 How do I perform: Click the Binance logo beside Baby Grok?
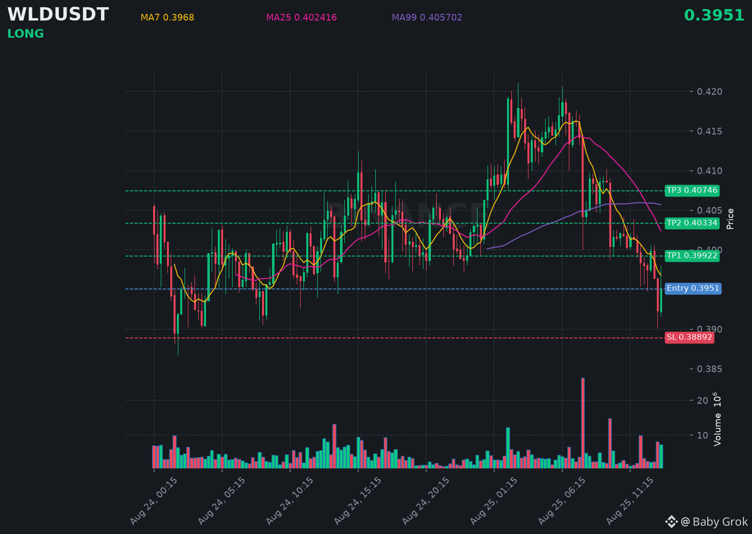[x=671, y=522]
